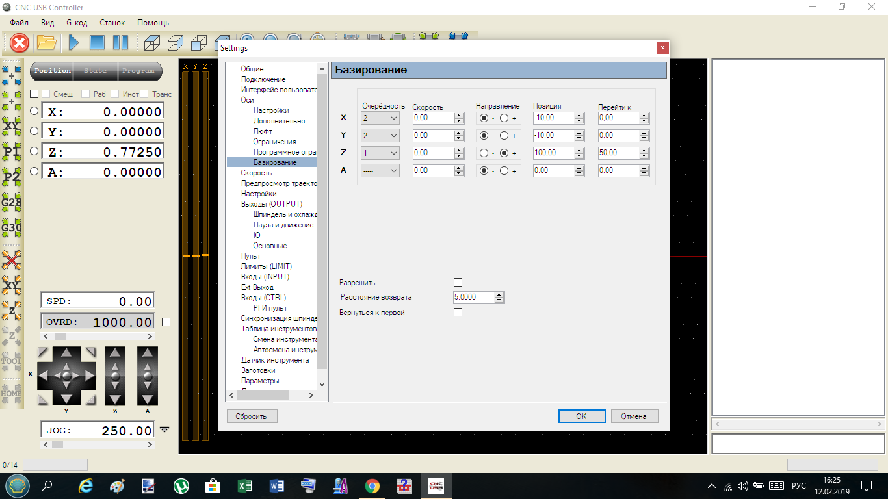
Task: Open the Z axis Очерёдность dropdown
Action: [x=380, y=153]
